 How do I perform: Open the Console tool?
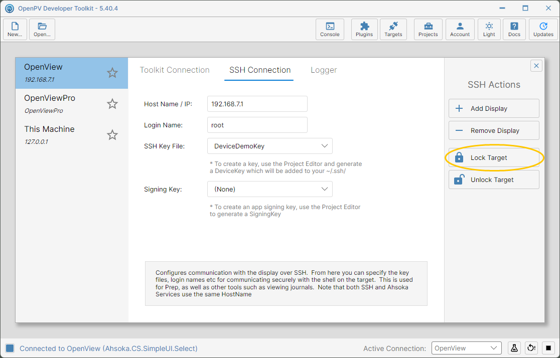(x=330, y=29)
